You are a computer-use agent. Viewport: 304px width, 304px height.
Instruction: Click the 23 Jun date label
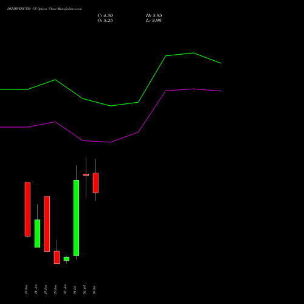[x=26, y=289]
